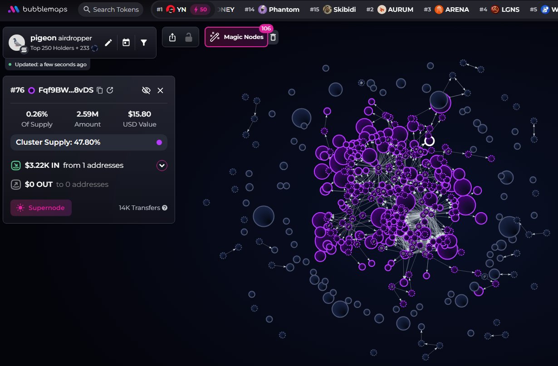Click the Supernode button

click(x=41, y=208)
